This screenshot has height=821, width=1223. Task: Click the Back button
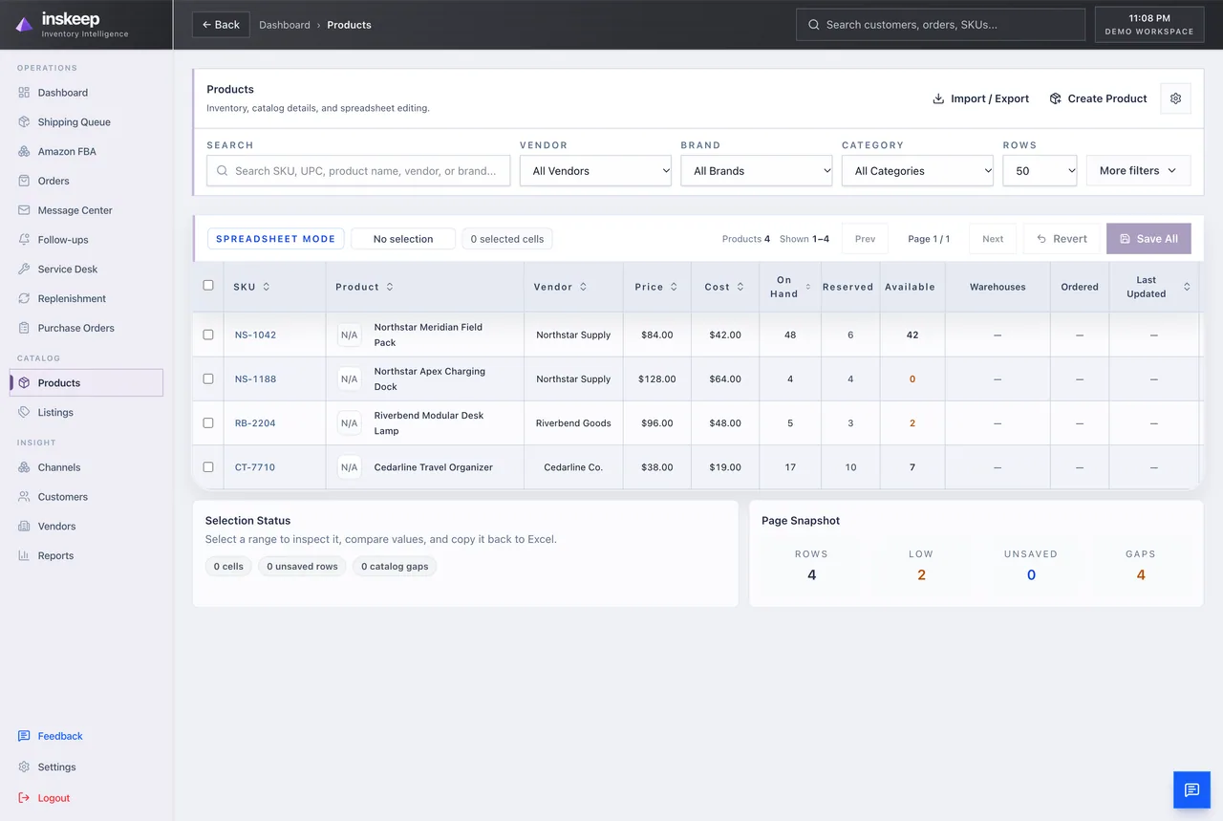click(x=221, y=25)
